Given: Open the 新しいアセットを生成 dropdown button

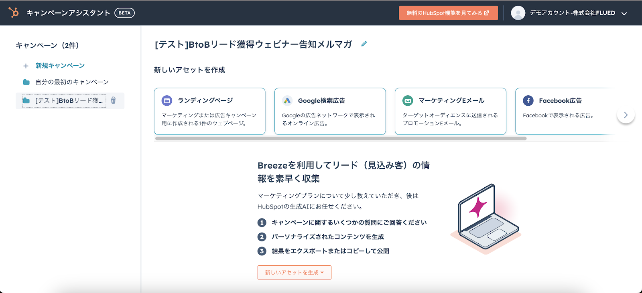Looking at the screenshot, I should tap(295, 273).
